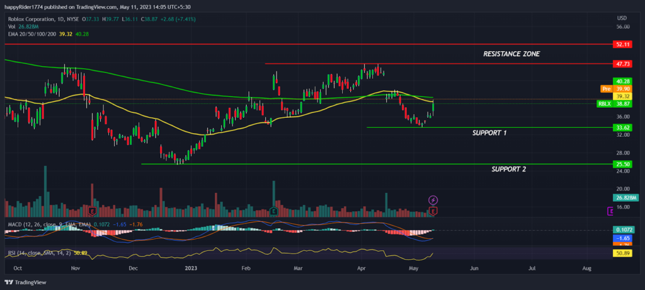Viewport: 645px width, 290px height.
Task: Click the red earnings E marker in May
Action: (433, 211)
